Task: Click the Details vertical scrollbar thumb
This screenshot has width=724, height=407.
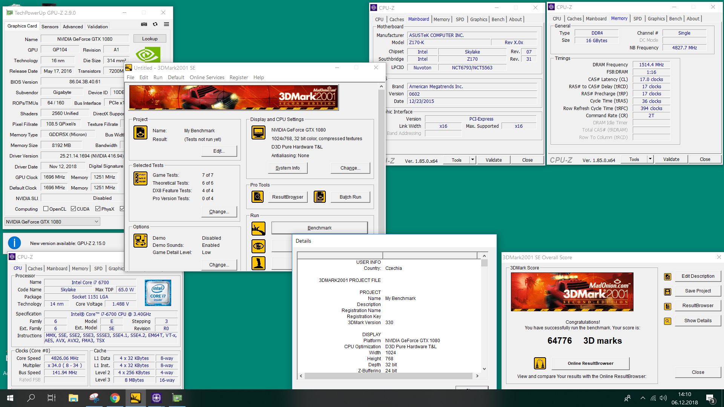Action: pos(484,263)
